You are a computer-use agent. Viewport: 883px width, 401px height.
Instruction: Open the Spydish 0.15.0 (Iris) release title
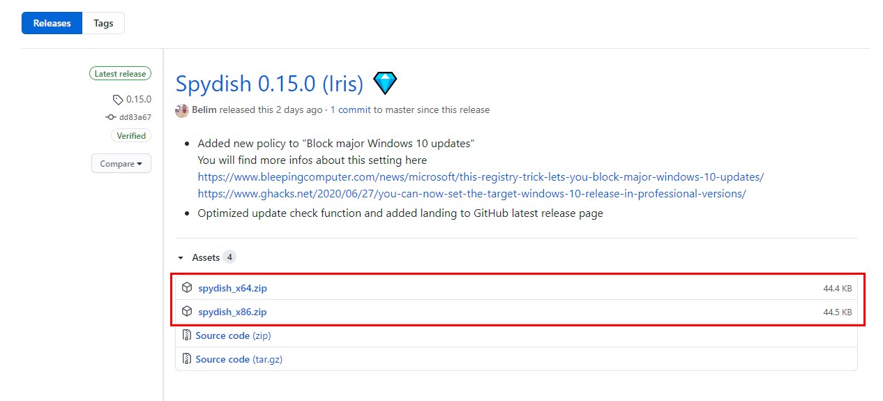269,84
